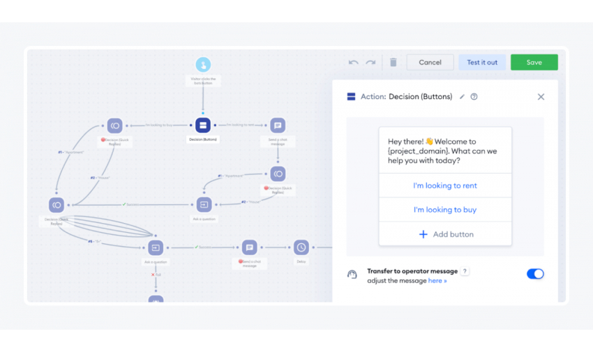The height and width of the screenshot is (352, 593).
Task: Click the visitor trigger node at top
Action: pos(203,66)
